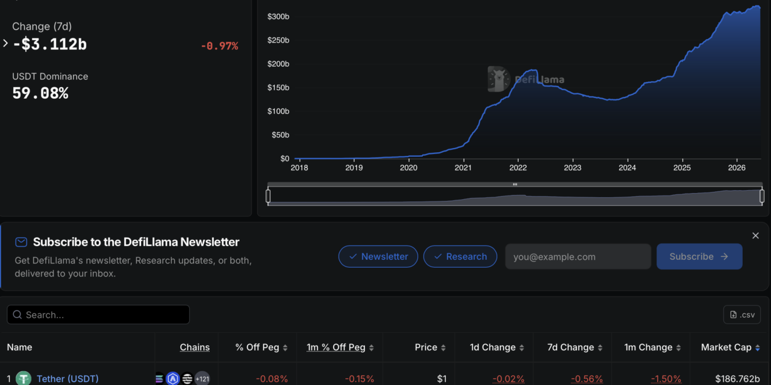
Task: Click the envelope newsletter icon
Action: pos(21,242)
